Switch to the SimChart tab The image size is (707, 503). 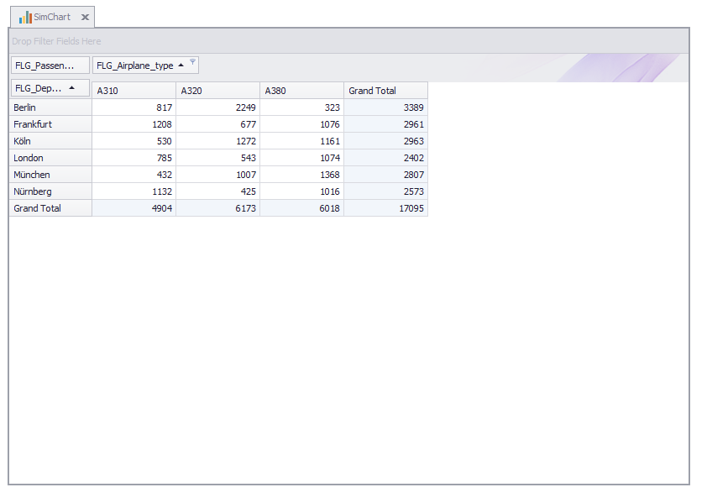(x=52, y=17)
